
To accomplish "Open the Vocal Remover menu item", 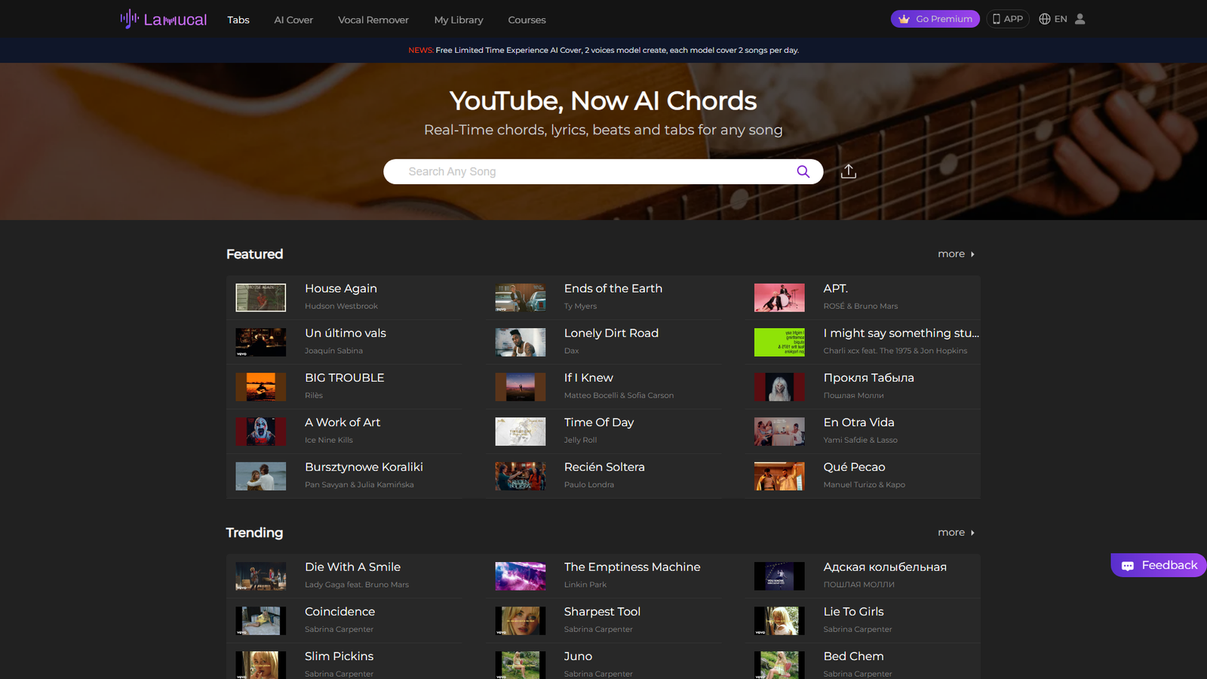I will [373, 20].
